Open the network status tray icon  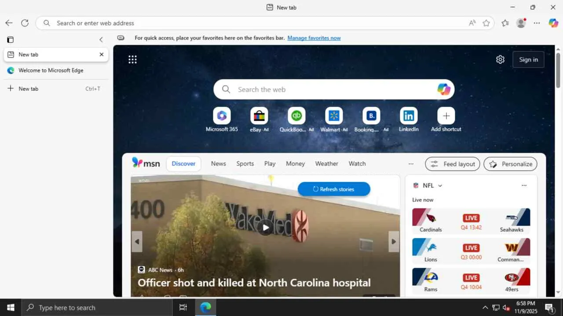click(x=496, y=308)
